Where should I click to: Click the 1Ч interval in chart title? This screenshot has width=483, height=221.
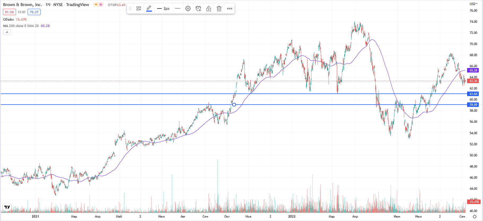tap(48, 5)
